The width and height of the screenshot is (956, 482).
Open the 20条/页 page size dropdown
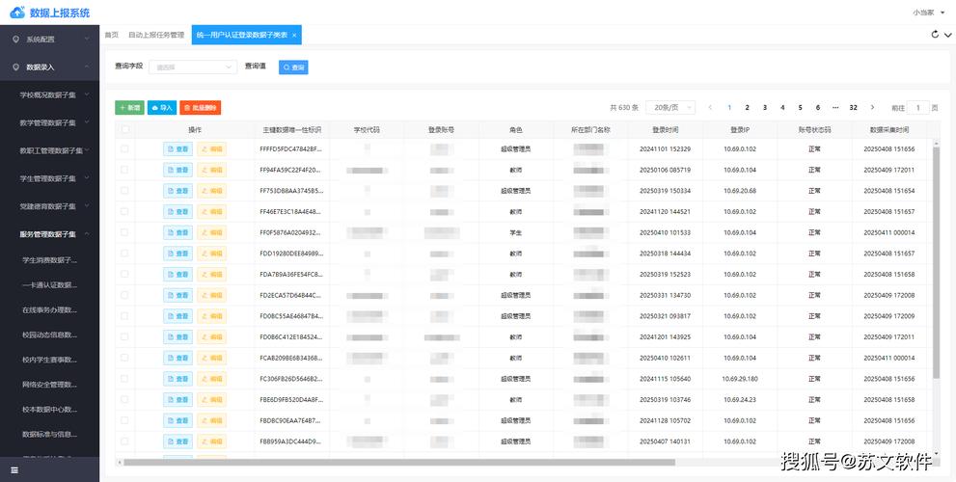tap(670, 108)
